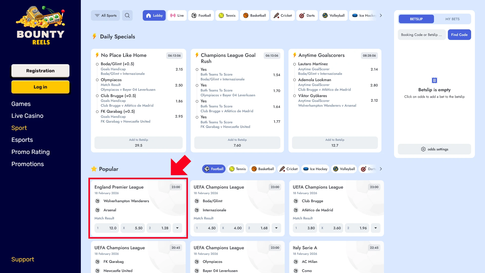Switch to the MY BETS tab
485x273 pixels.
(452, 19)
